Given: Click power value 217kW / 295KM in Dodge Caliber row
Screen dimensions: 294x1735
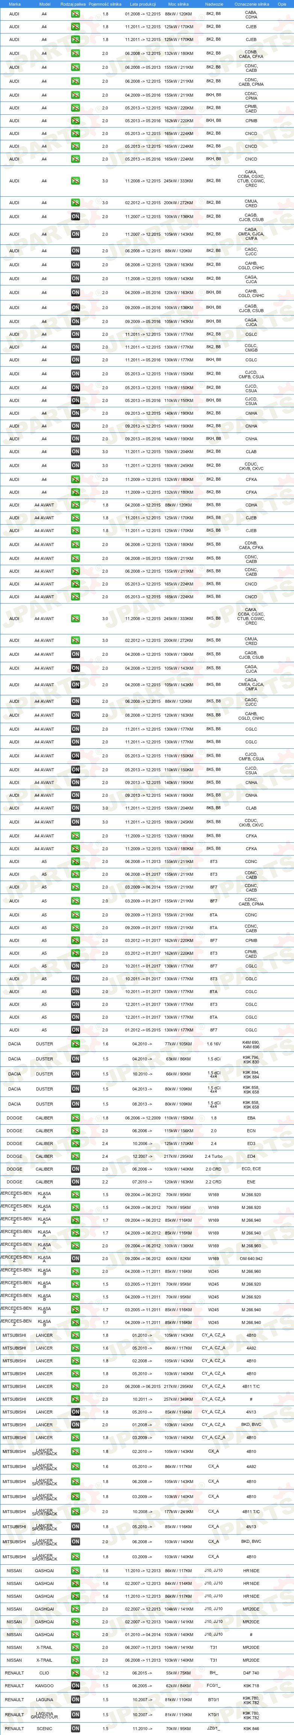Looking at the screenshot, I should point(178,1156).
